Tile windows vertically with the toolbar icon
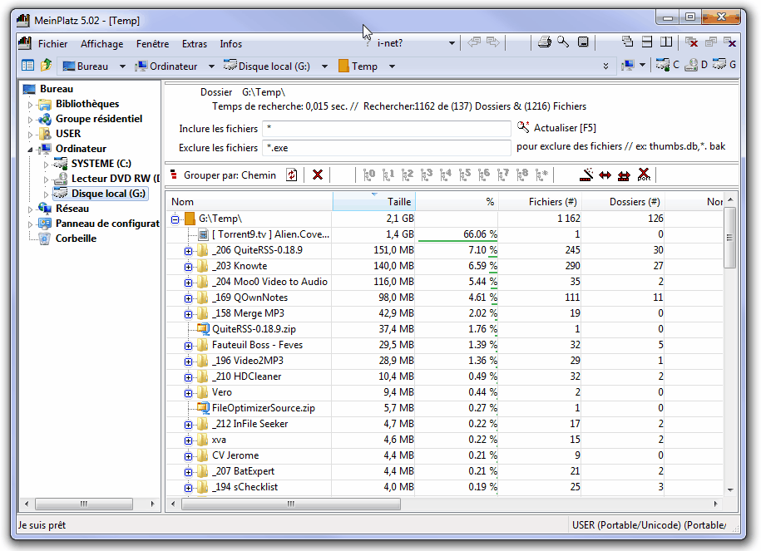Image resolution: width=761 pixels, height=551 pixels. coord(666,42)
